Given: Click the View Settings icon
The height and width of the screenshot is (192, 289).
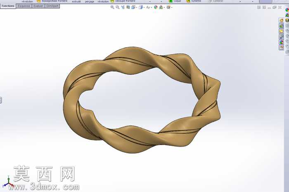Looking at the screenshot, I should tap(168, 7).
